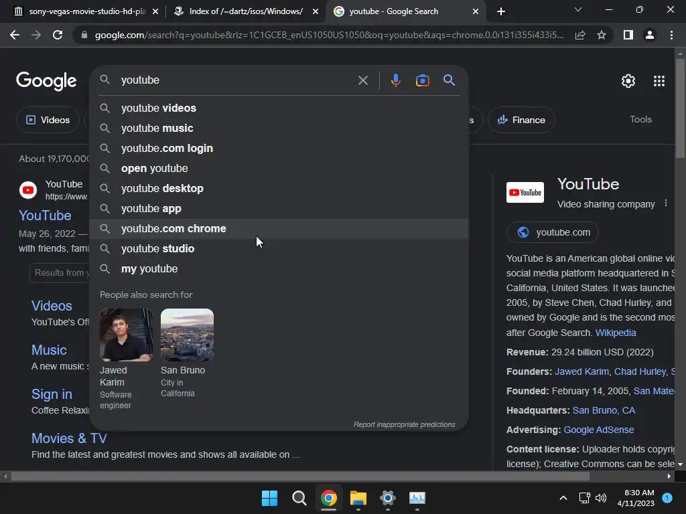
Task: Click the YouTube logo in knowledge panel
Action: click(x=525, y=192)
